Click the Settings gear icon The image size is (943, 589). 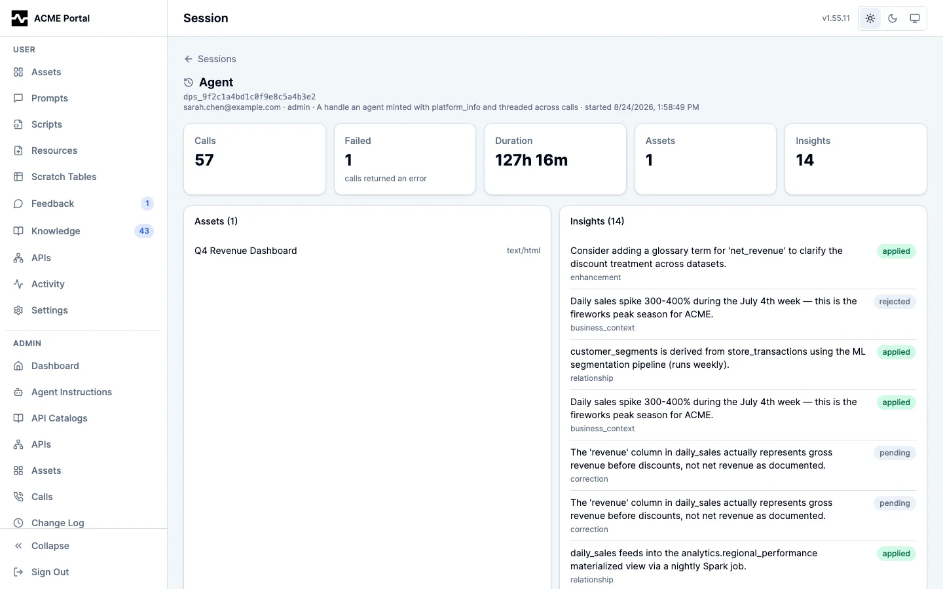18,310
